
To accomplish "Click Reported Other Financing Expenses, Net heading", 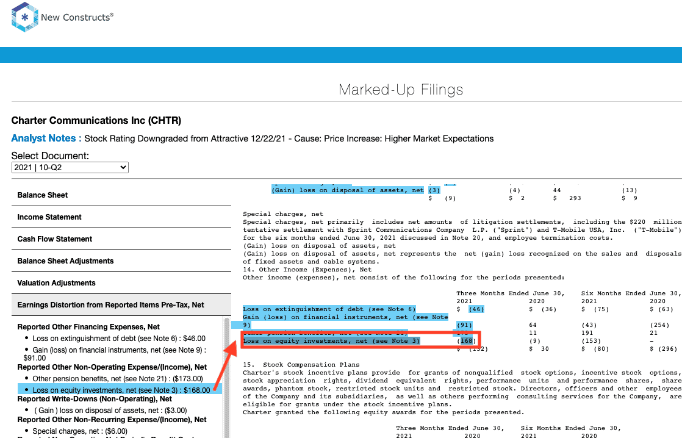I will point(88,327).
